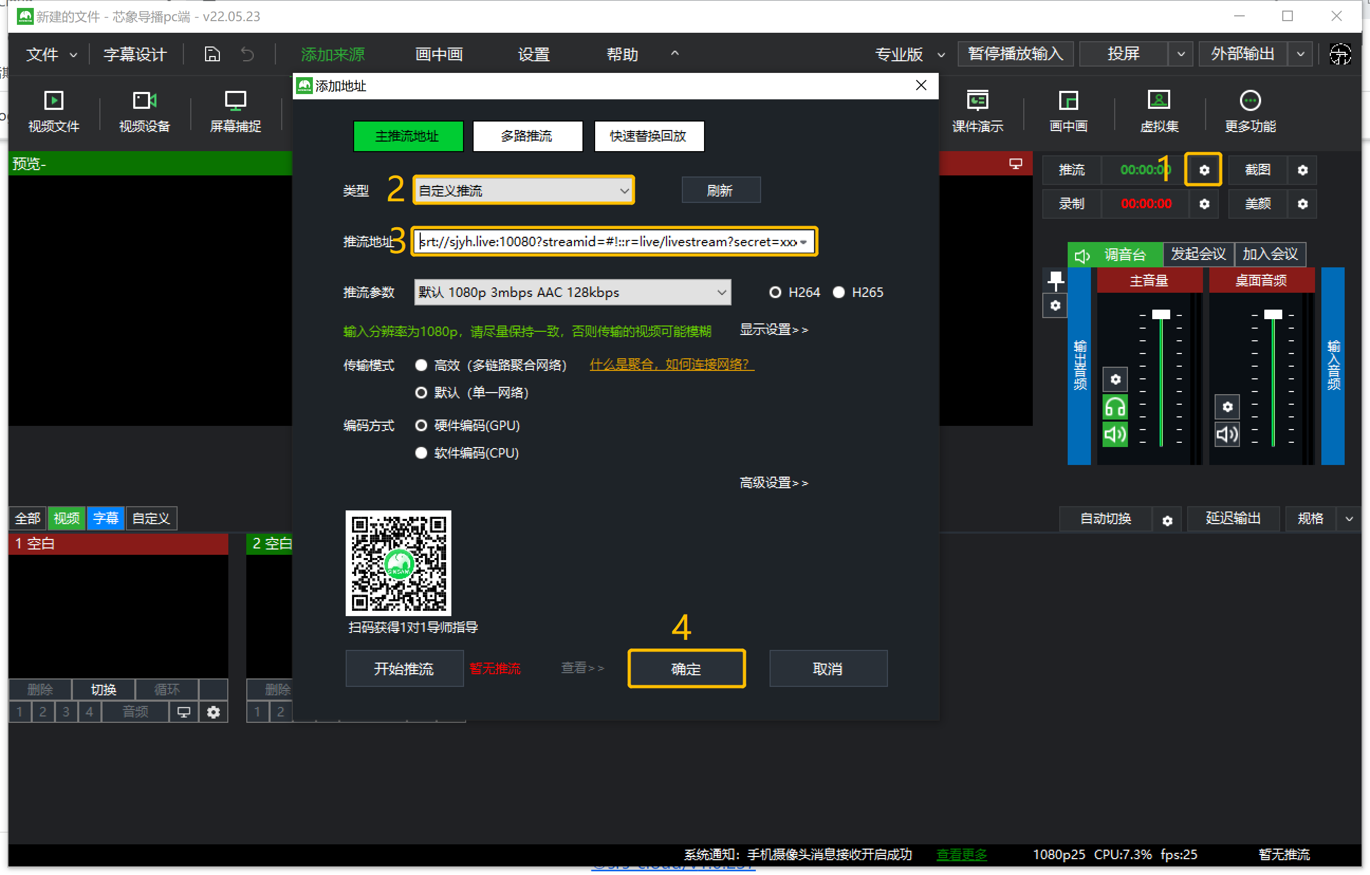
Task: Open the Virtual Set (虚拟集) tool
Action: pos(1159,101)
